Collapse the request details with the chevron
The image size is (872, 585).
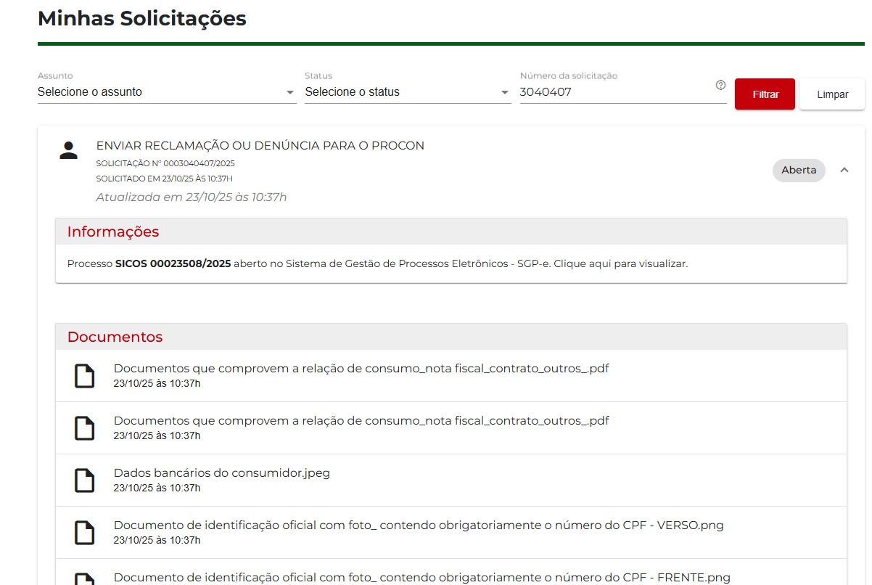(x=844, y=170)
